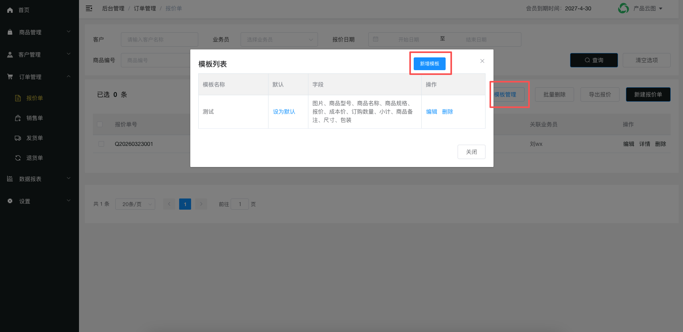The height and width of the screenshot is (332, 683).
Task: Click the order number Q20260323001
Action: (x=134, y=144)
